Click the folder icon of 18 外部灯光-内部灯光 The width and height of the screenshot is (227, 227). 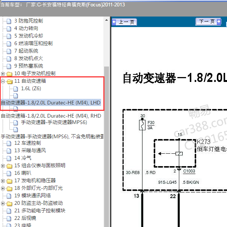click(x=9, y=189)
